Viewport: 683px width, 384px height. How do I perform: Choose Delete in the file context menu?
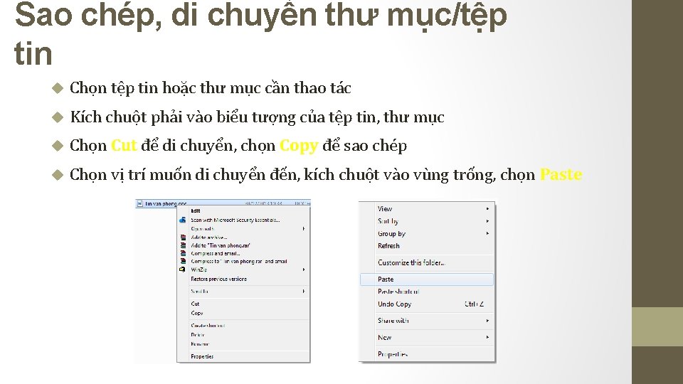[x=198, y=335]
